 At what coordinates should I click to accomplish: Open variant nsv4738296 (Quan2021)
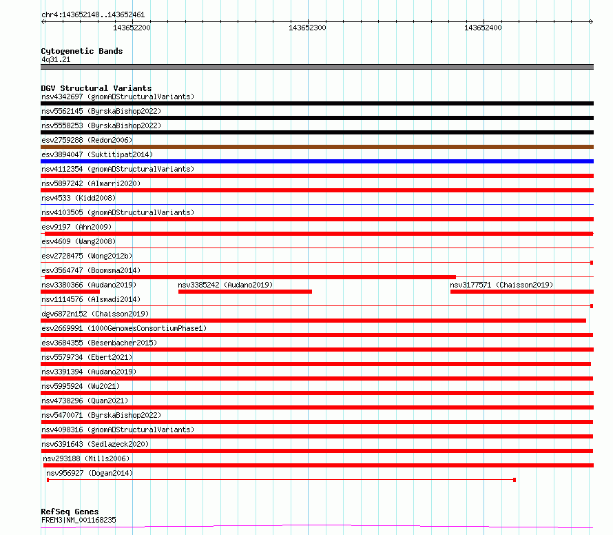[85, 401]
